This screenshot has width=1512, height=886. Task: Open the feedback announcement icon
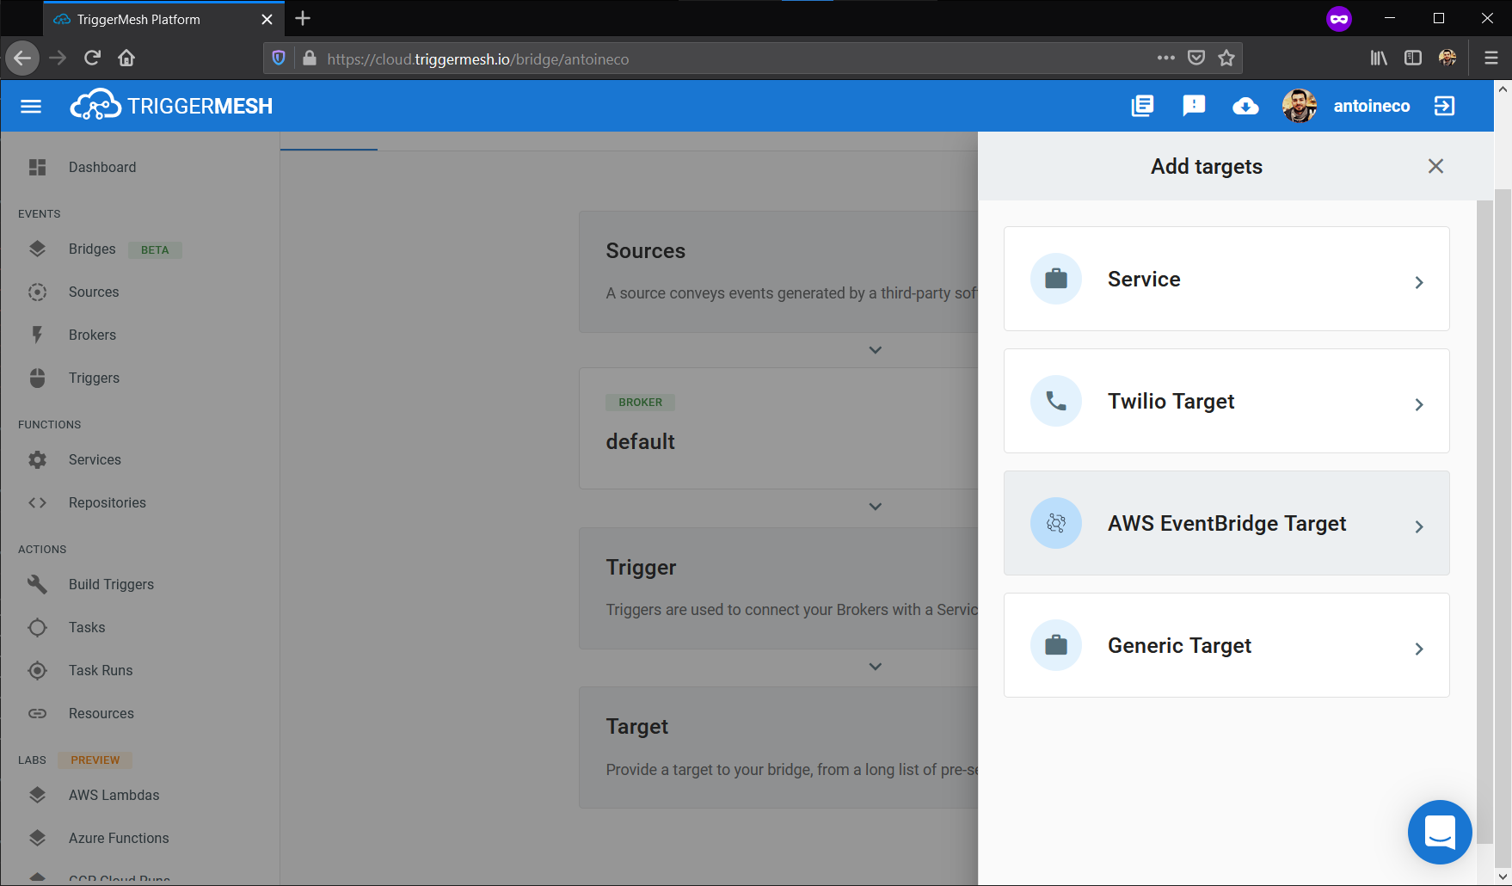click(1194, 106)
